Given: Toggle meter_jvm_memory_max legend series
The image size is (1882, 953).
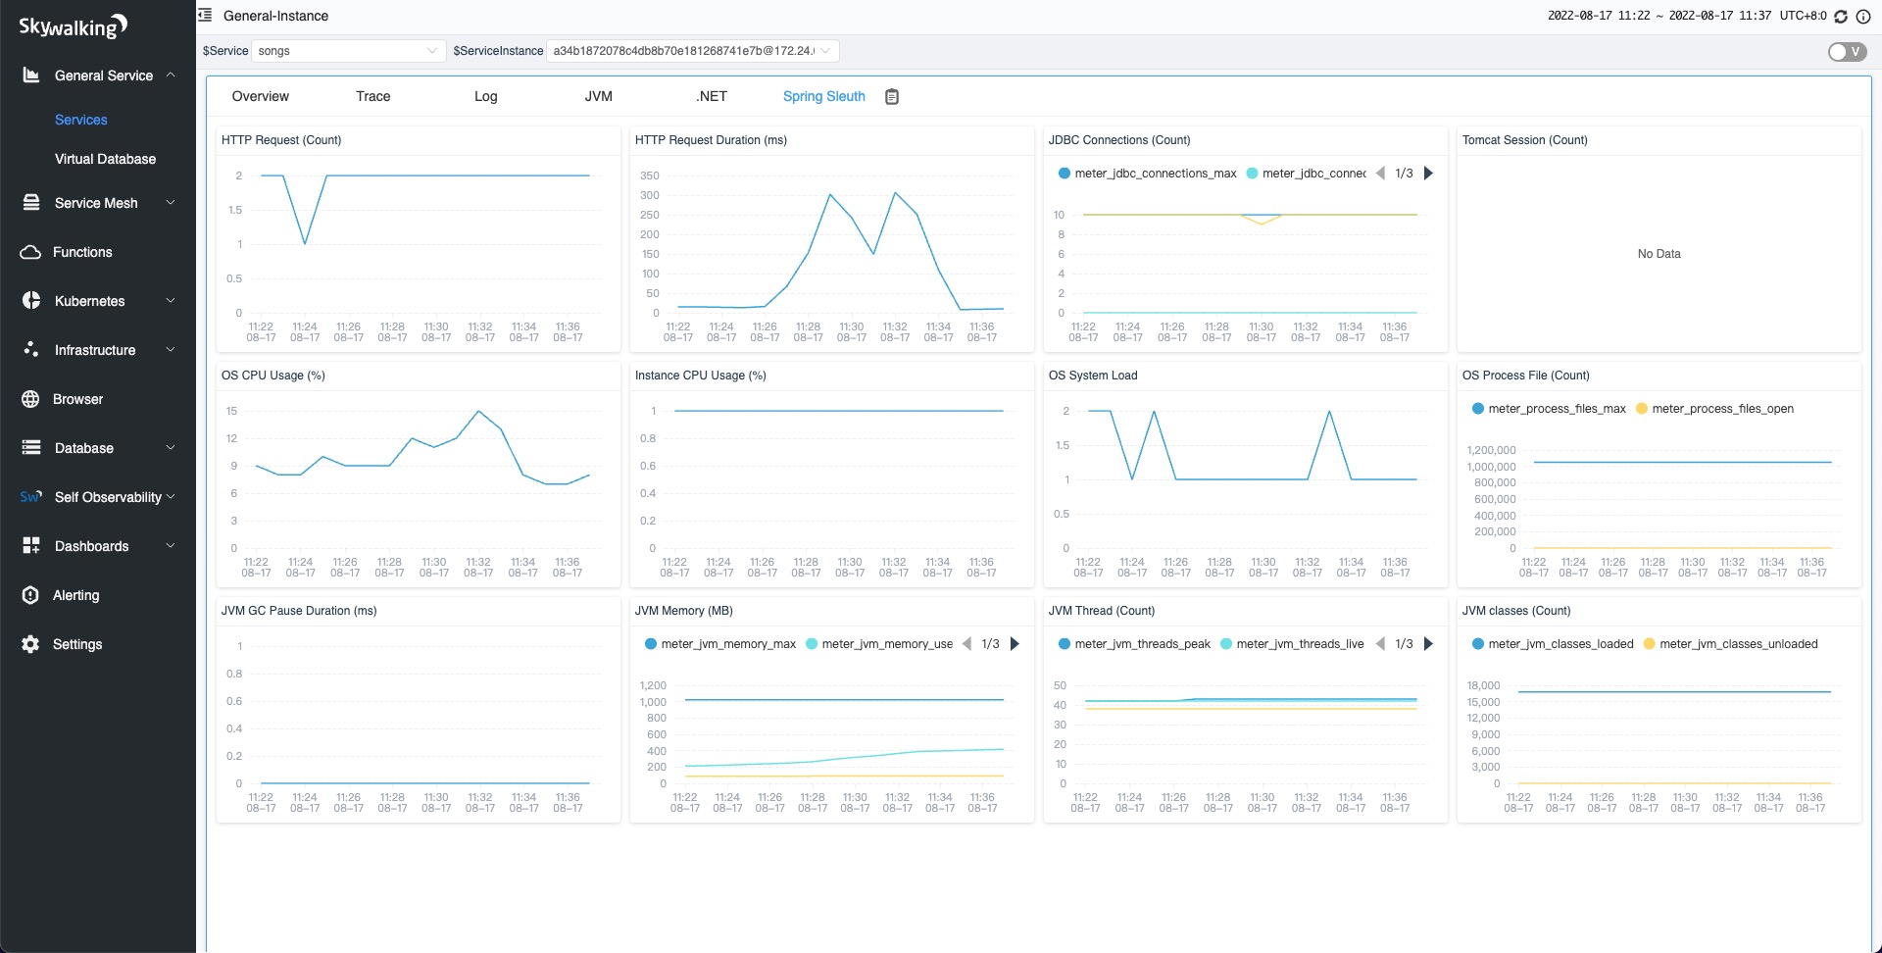Looking at the screenshot, I should (x=720, y=644).
